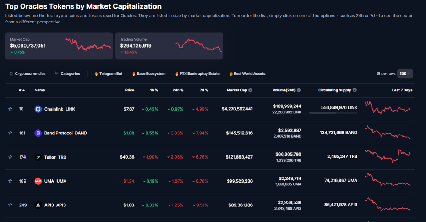Star Chainlink to add to watchlist
This screenshot has height=222, width=426.
point(10,109)
